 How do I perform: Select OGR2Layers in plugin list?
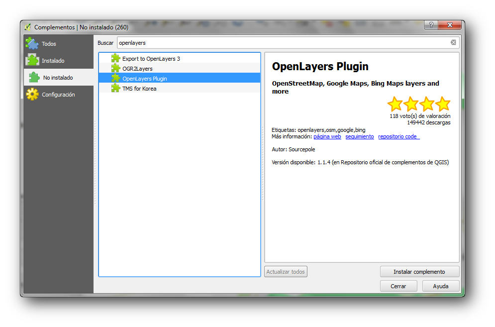click(x=179, y=68)
